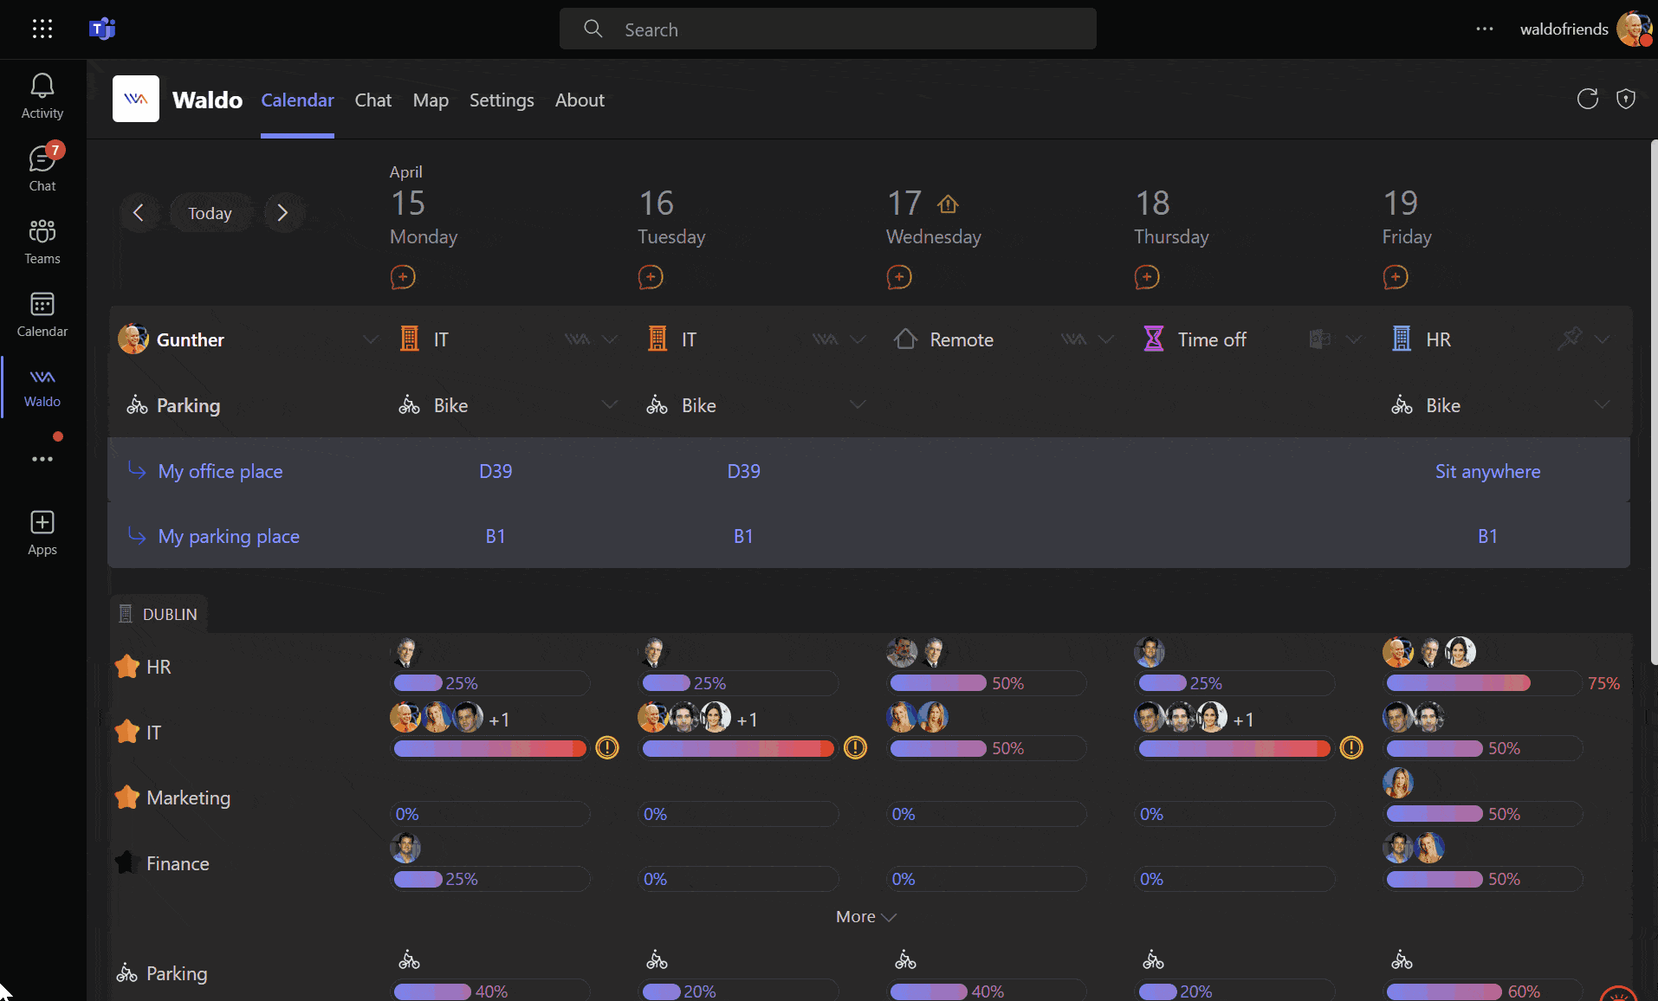Switch to the Chat tab in Waldo
The image size is (1658, 1001).
373,100
